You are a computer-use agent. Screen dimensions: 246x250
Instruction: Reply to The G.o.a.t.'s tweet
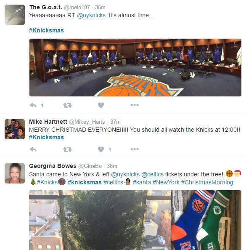[x=33, y=105]
